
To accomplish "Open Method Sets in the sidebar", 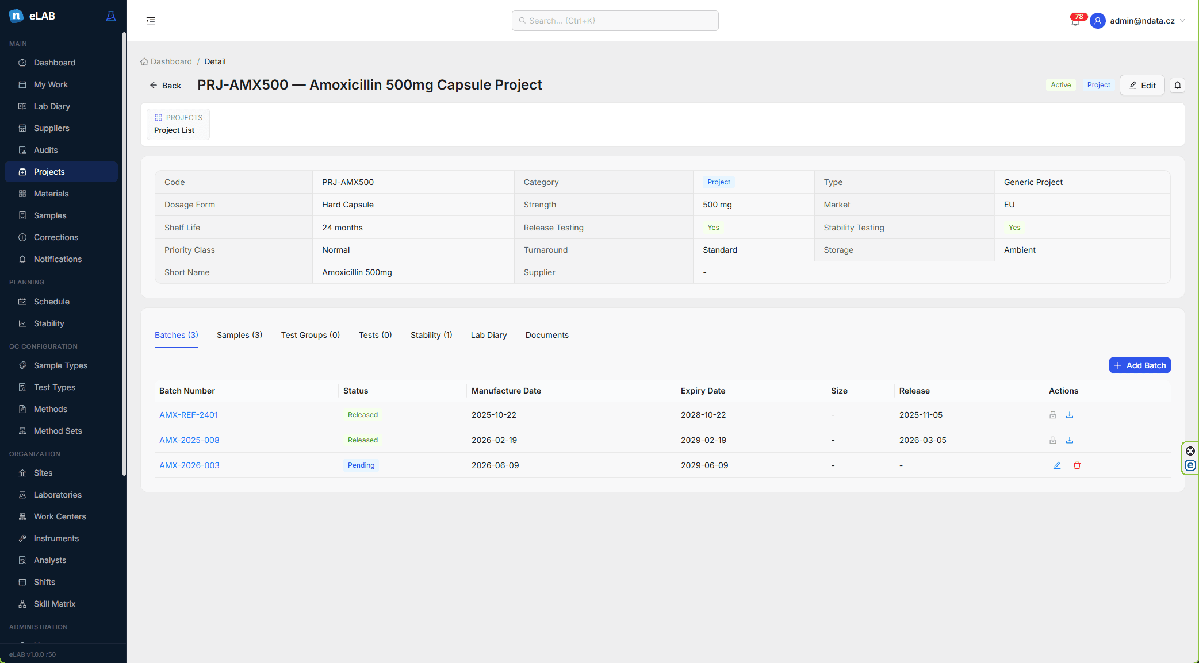I will pyautogui.click(x=61, y=431).
